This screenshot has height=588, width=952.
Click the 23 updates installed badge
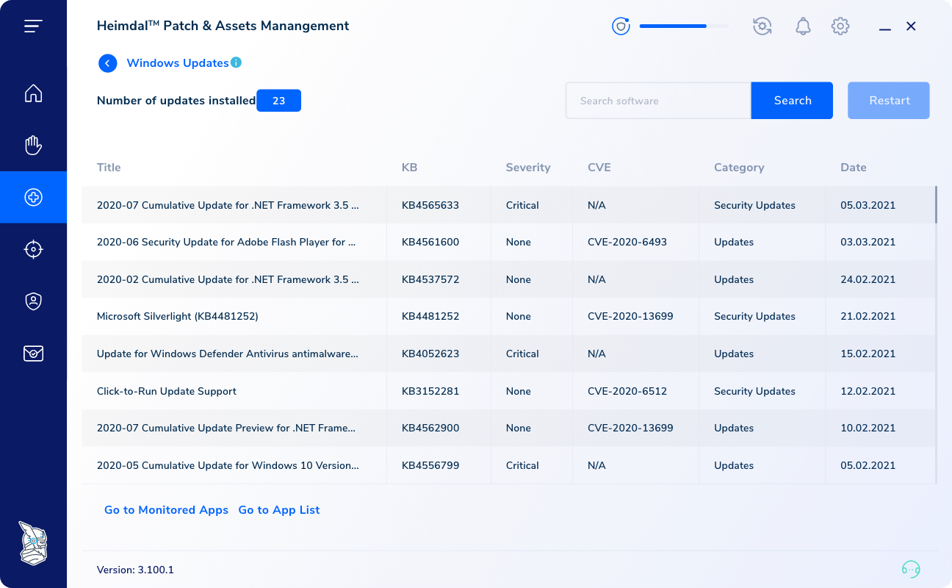click(278, 101)
